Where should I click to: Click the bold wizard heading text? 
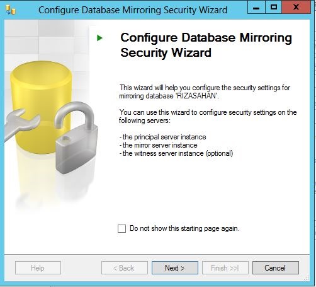pyautogui.click(x=206, y=45)
